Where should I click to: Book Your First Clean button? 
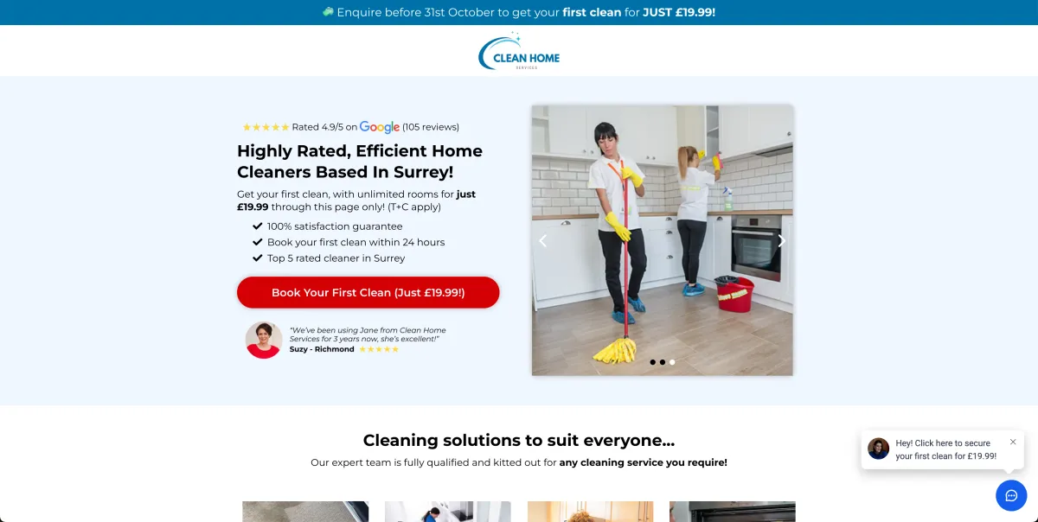click(x=368, y=292)
